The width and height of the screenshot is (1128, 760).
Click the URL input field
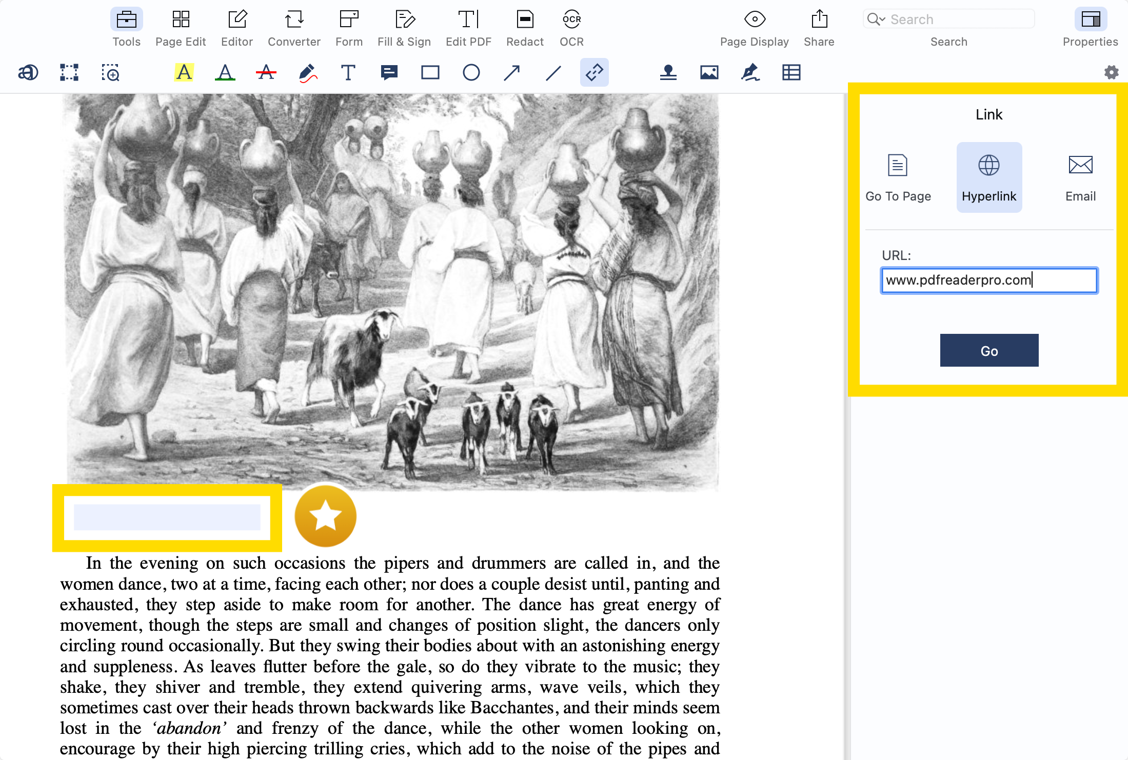988,280
